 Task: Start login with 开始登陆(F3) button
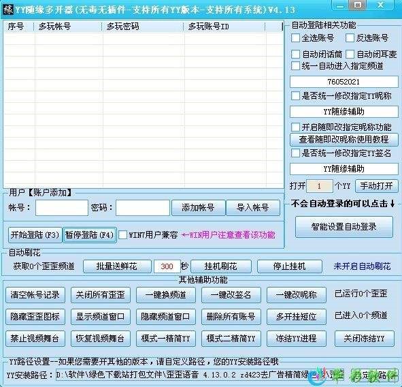click(x=35, y=235)
